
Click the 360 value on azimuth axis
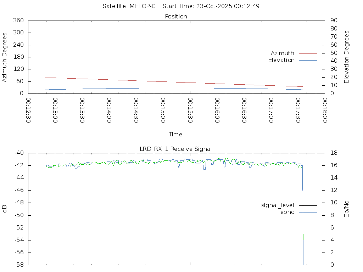point(18,21)
